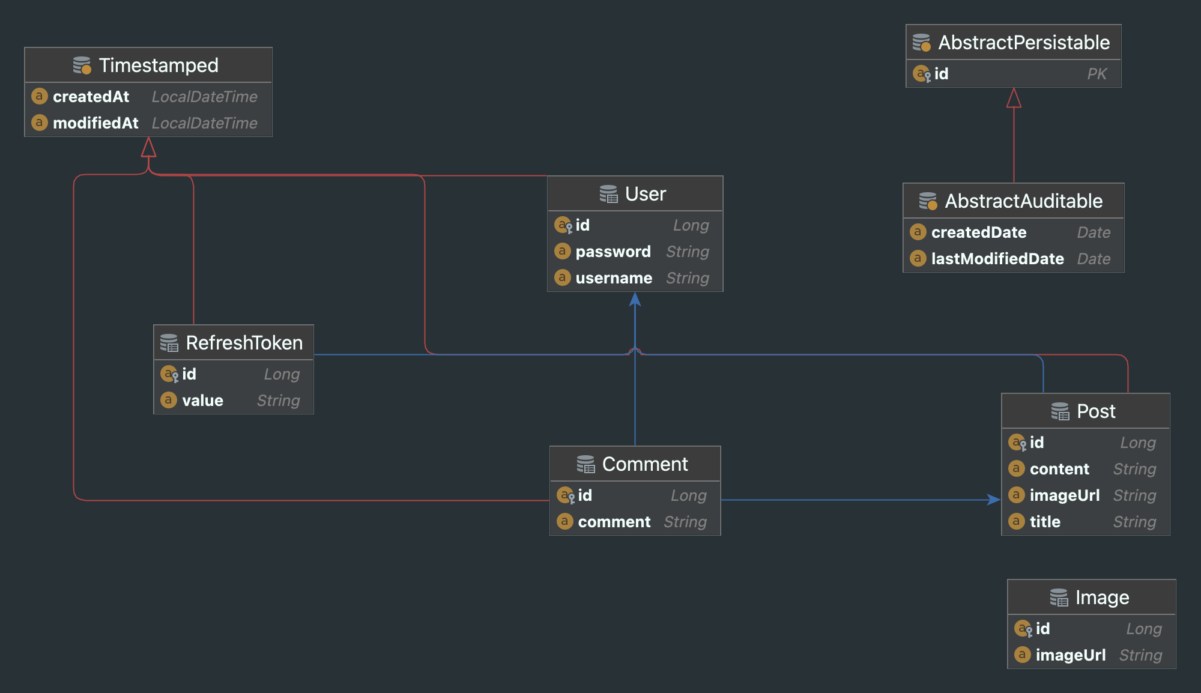Image resolution: width=1201 pixels, height=693 pixels.
Task: Select the title field in Post
Action: (1045, 522)
